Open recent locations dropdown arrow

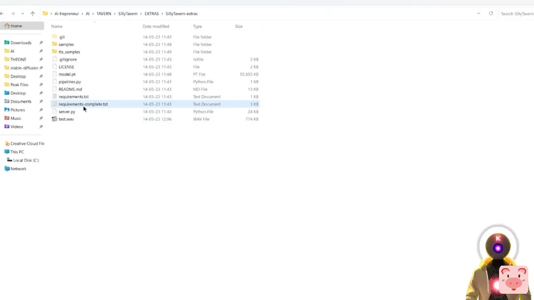22,14
